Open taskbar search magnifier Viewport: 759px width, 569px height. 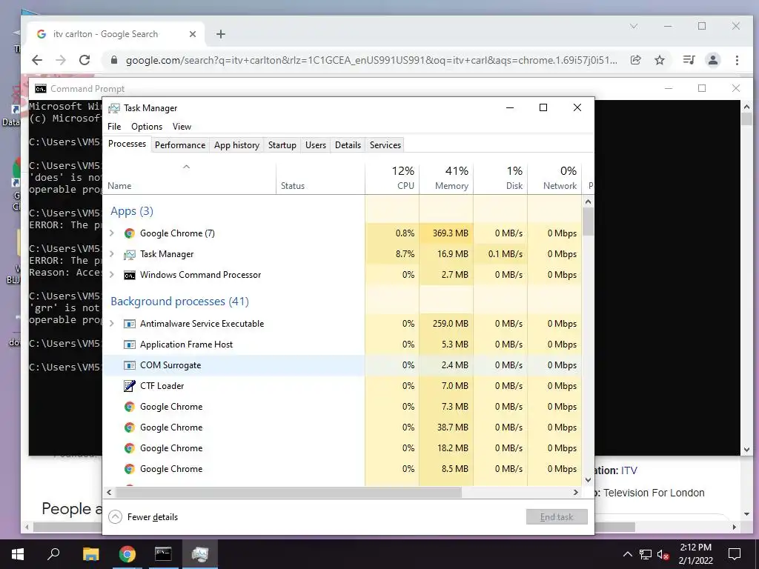[53, 554]
